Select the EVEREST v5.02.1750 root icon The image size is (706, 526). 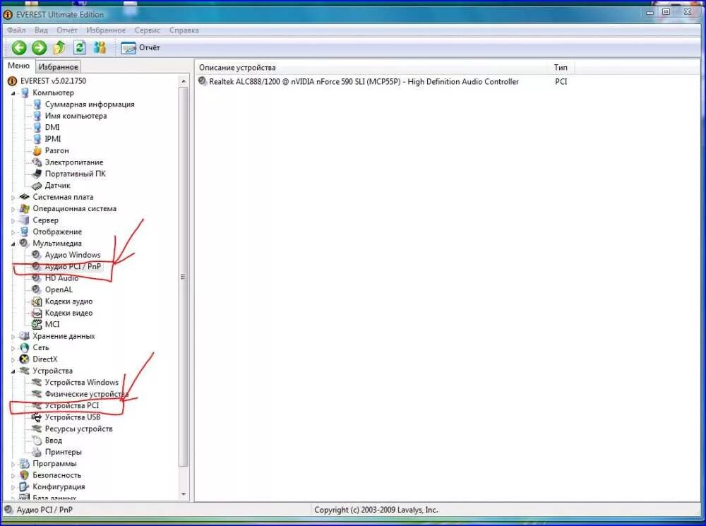tap(12, 81)
